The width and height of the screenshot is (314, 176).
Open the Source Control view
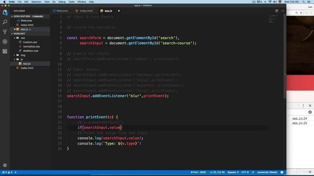(x=5, y=32)
